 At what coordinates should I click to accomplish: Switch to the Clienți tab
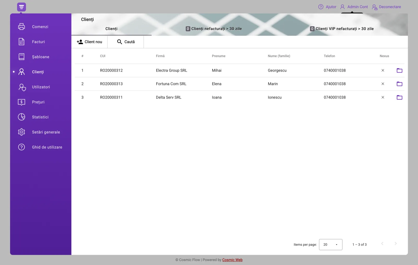coord(111,29)
